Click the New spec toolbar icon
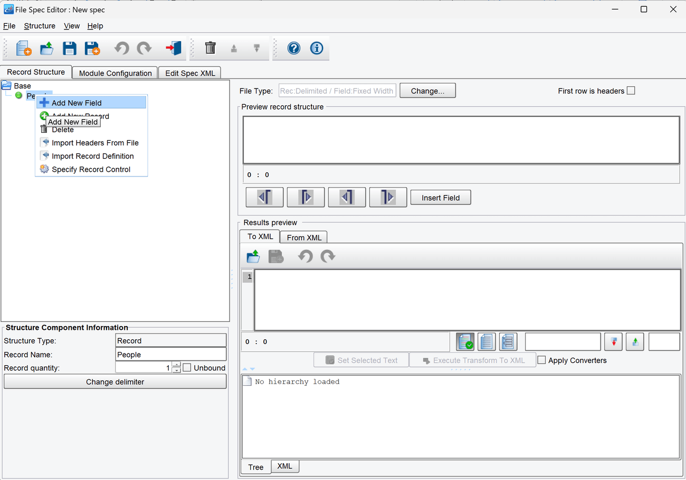 tap(24, 48)
